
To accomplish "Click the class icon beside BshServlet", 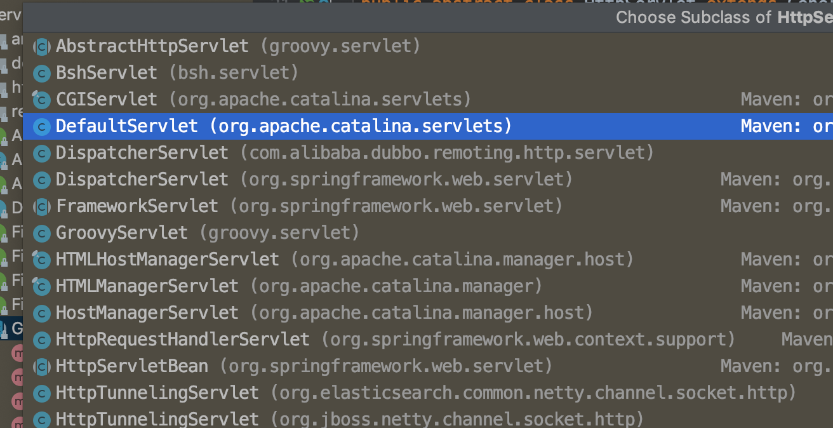I will 42,73.
